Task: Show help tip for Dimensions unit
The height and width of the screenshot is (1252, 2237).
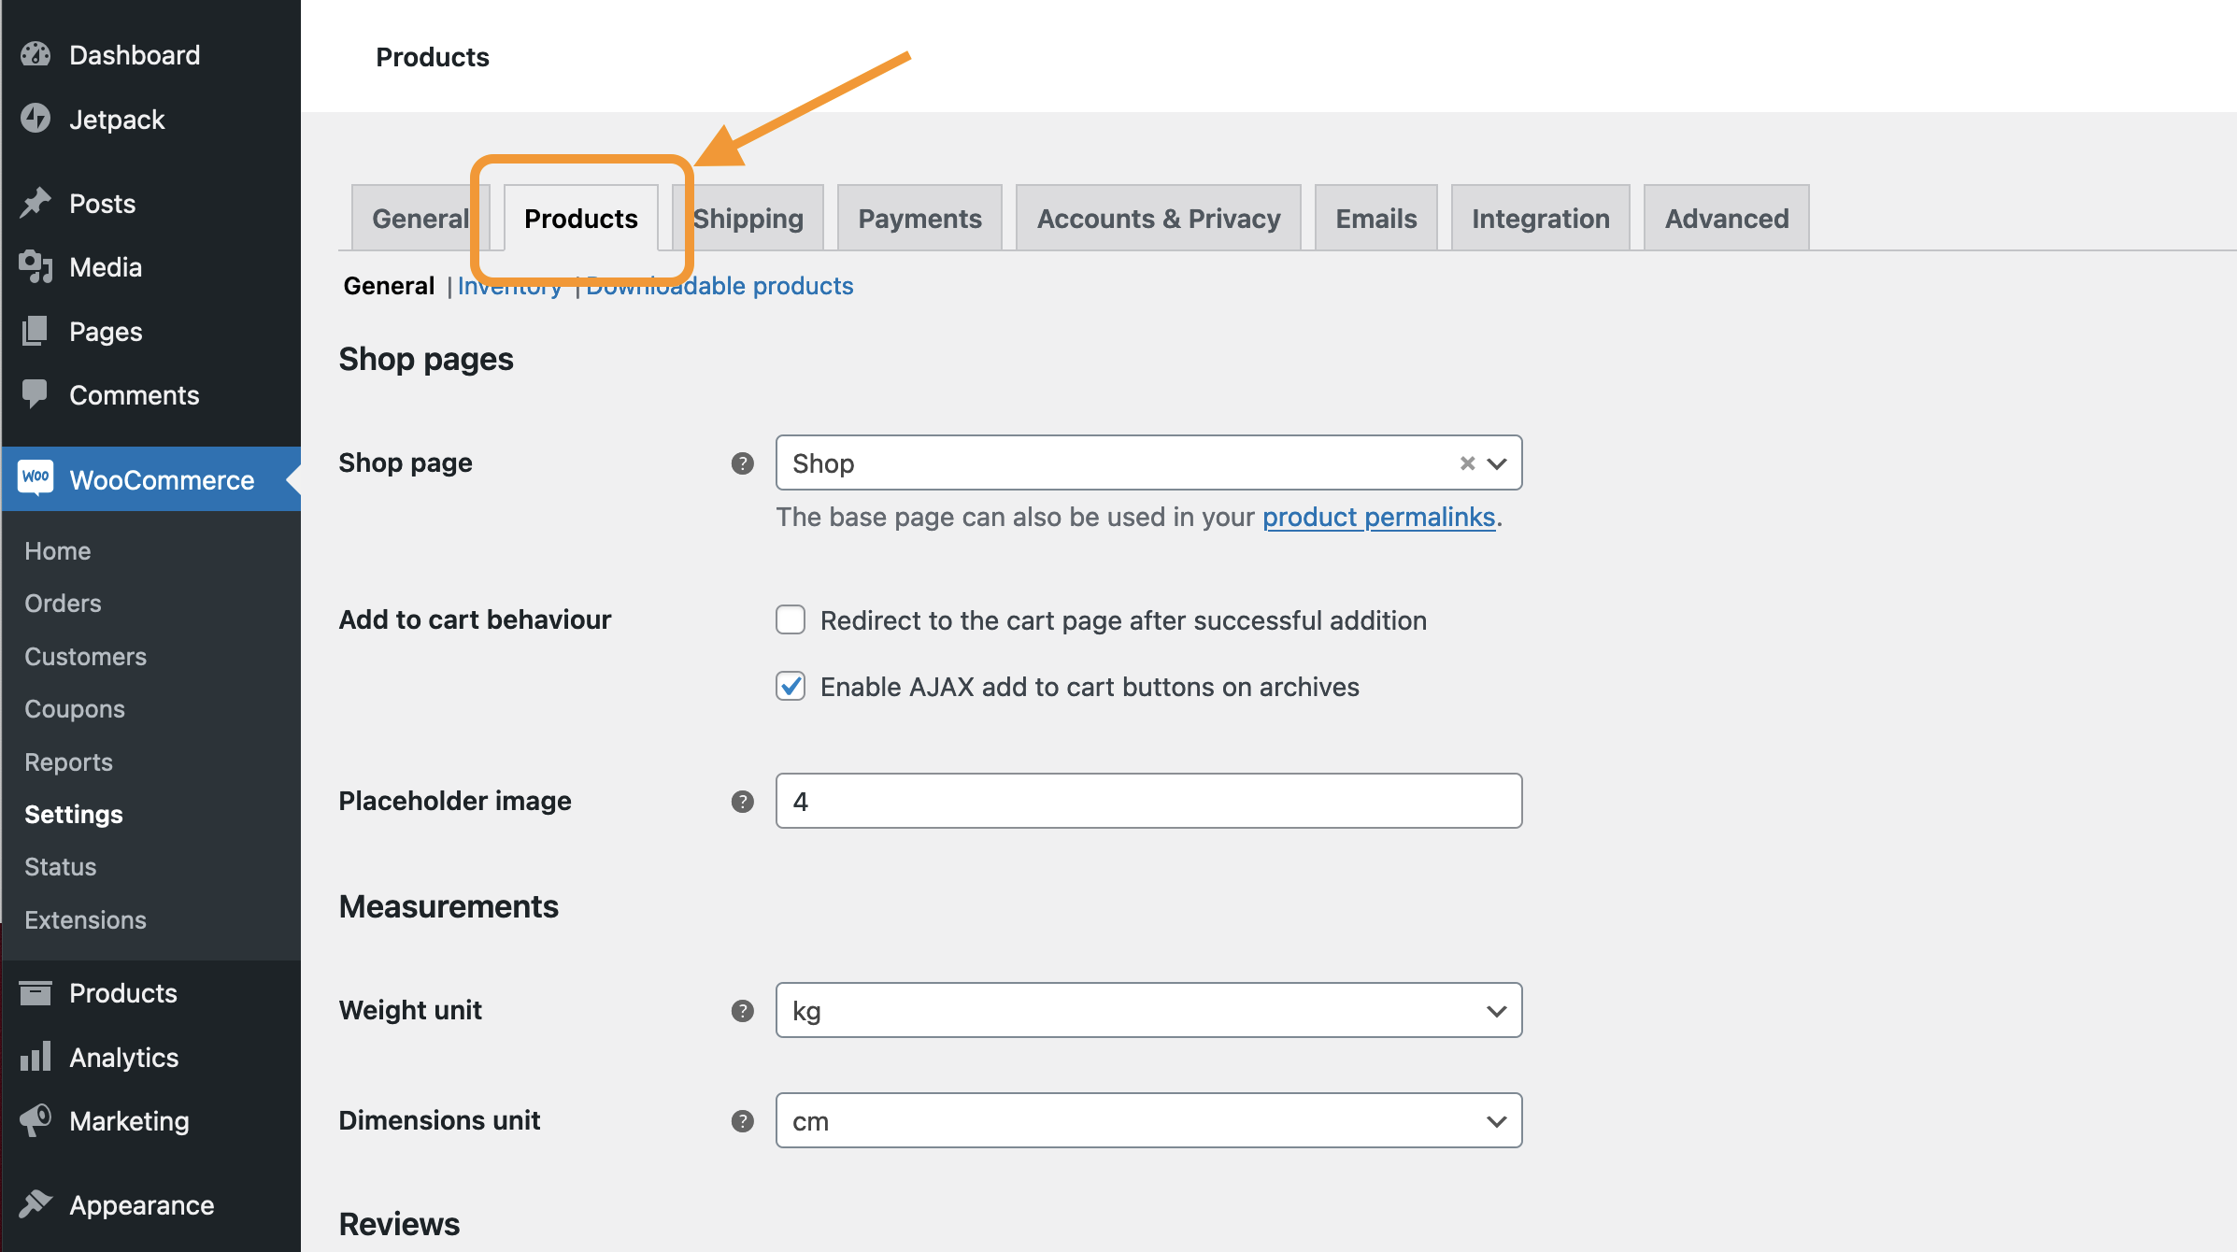Action: pyautogui.click(x=743, y=1120)
